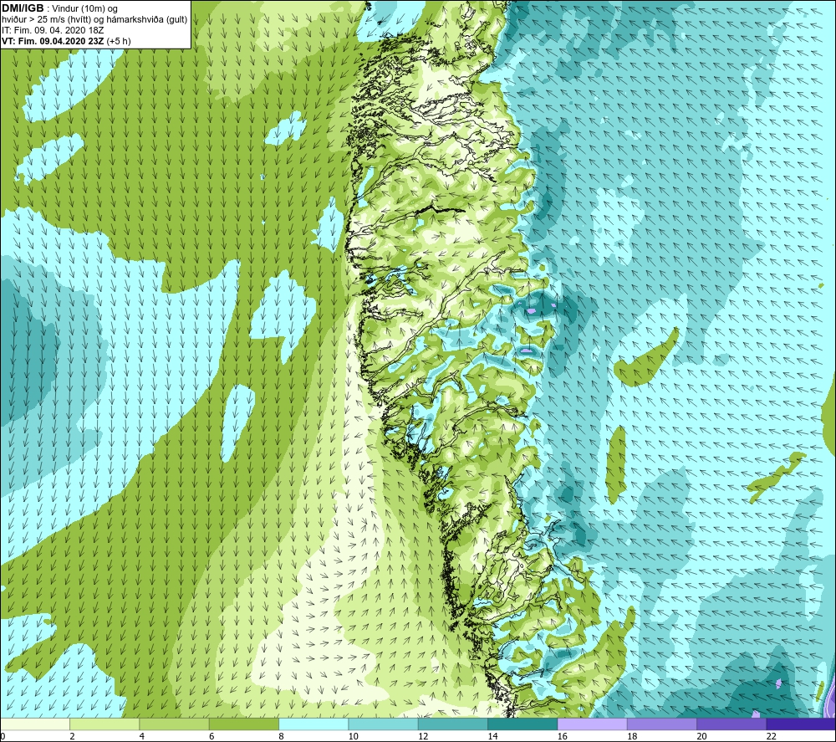Click the 'hviður > 25 m/s' legend line
The width and height of the screenshot is (836, 742).
94,20
